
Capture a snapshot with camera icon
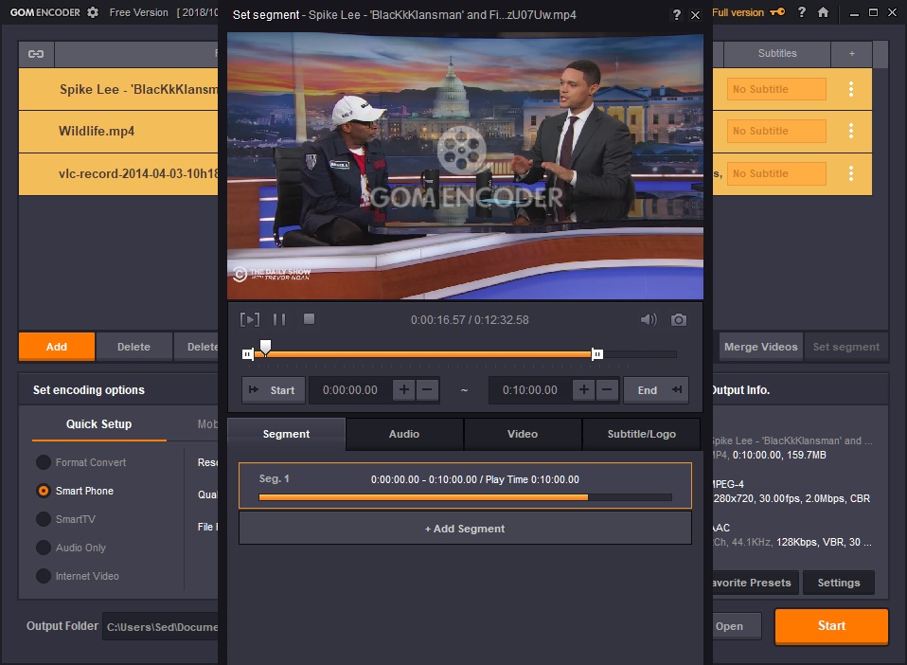click(x=679, y=319)
